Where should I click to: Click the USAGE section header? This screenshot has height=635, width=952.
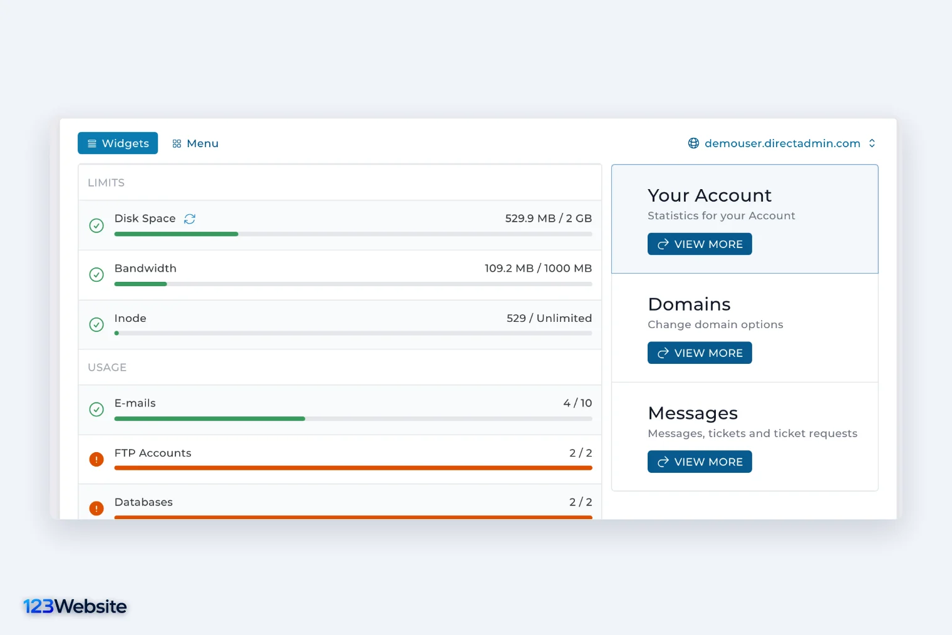[x=107, y=368]
